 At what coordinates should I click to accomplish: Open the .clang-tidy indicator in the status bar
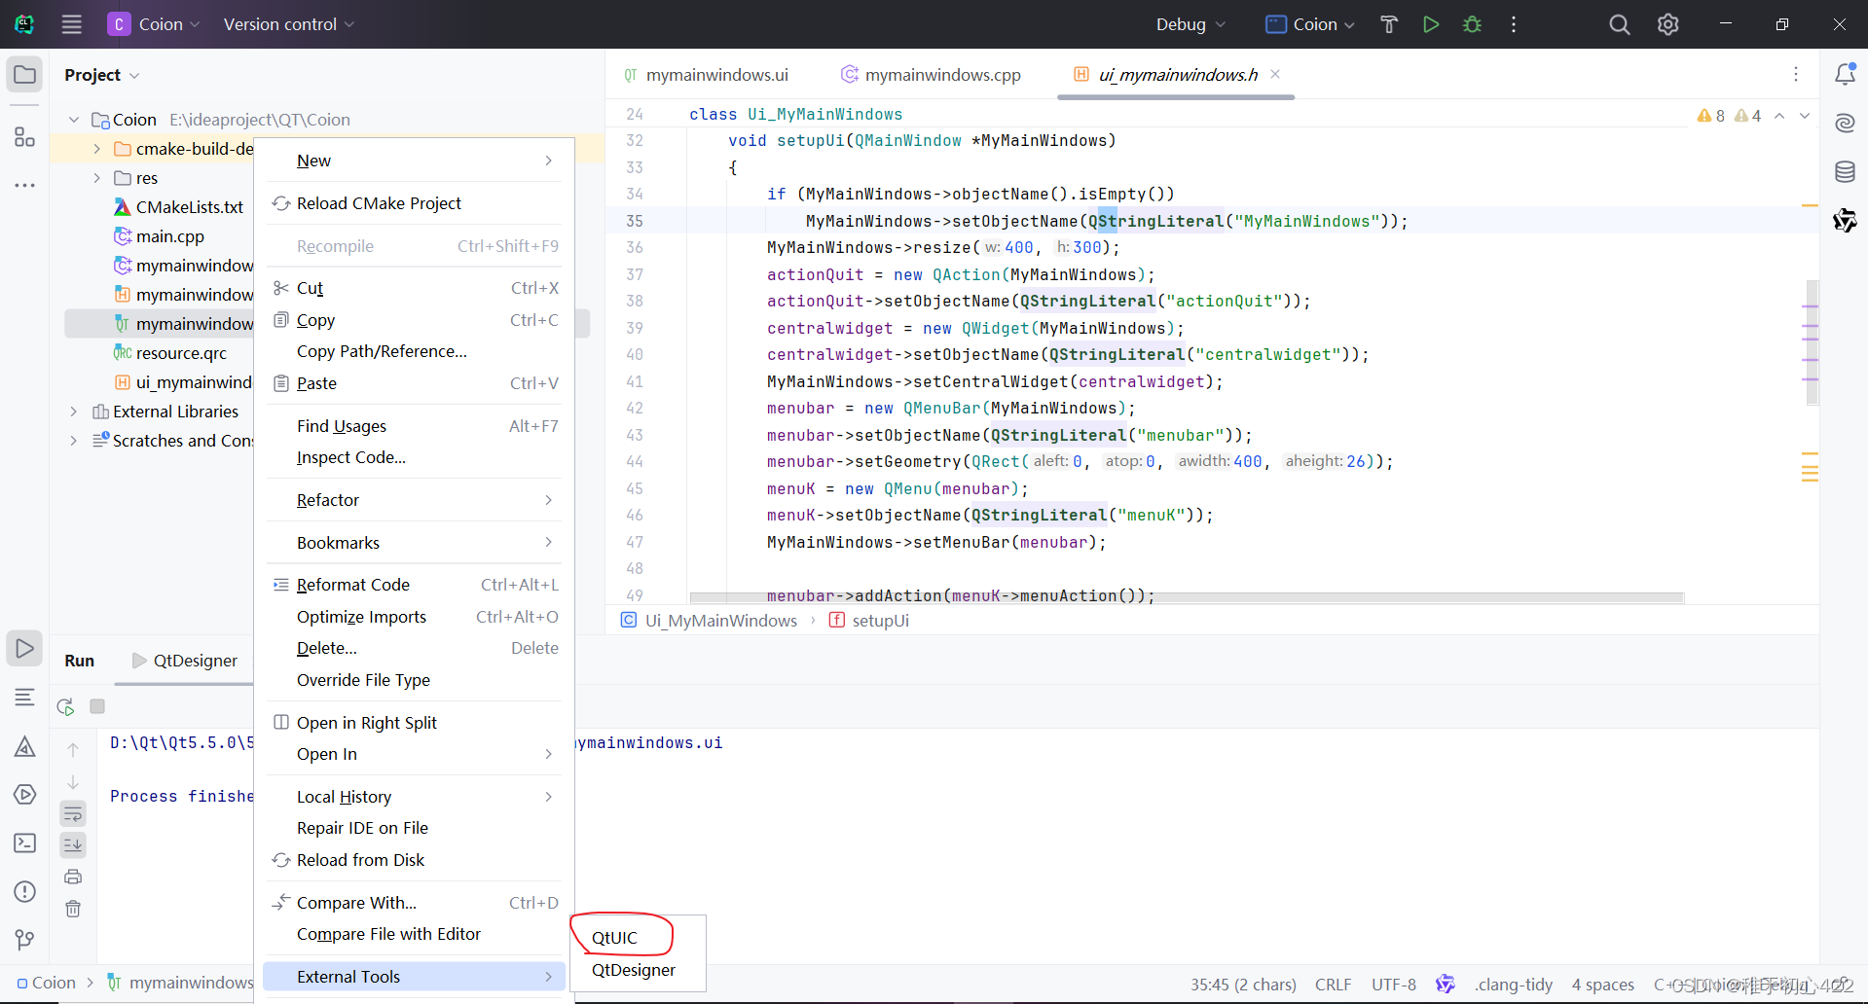point(1515,984)
